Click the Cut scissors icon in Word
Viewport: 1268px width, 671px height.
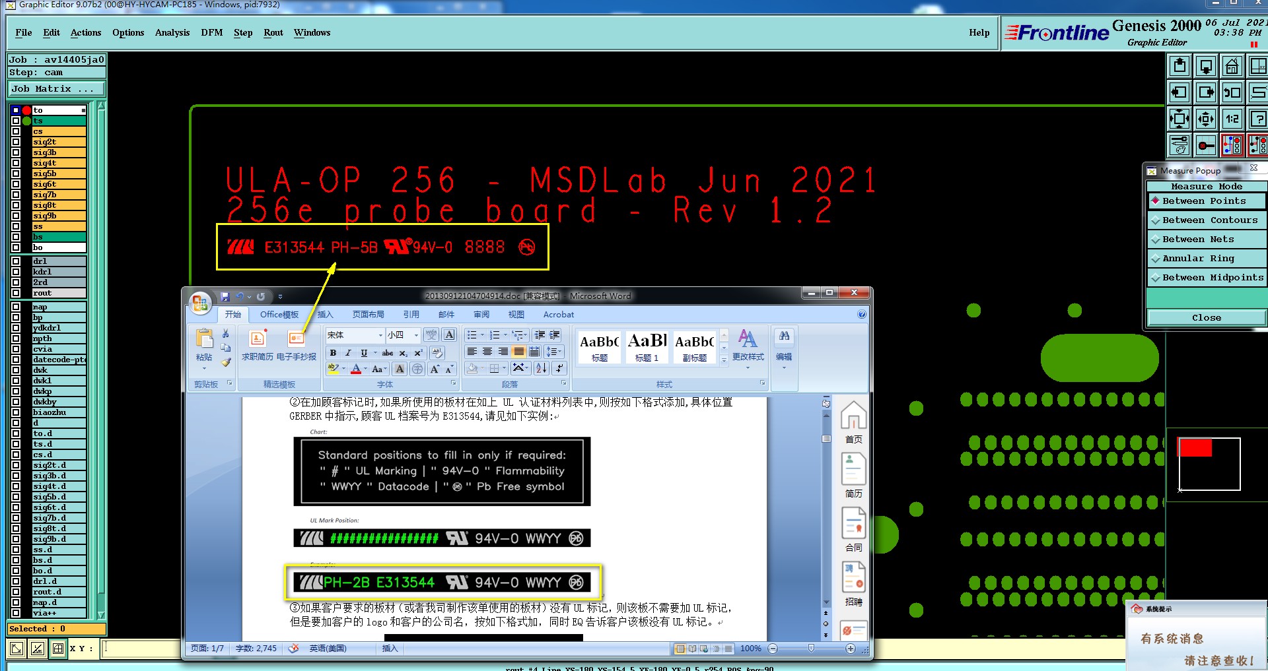click(226, 334)
